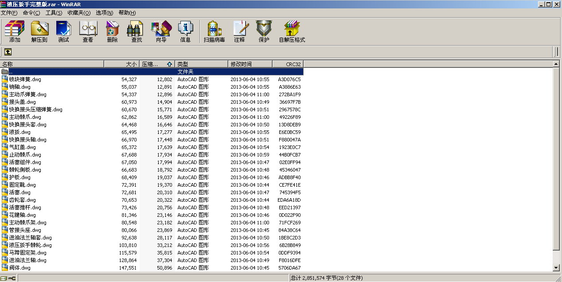Click the scrollbar down arrow

[x=556, y=268]
